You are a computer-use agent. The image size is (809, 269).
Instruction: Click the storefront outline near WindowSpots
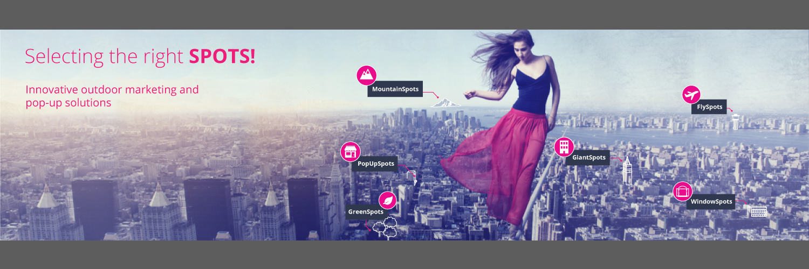(758, 212)
